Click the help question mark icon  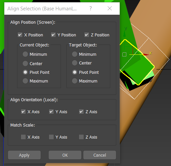[x=91, y=8]
